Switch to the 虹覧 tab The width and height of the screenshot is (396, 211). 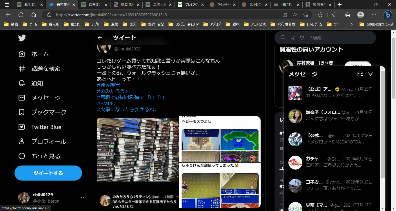click(x=126, y=5)
